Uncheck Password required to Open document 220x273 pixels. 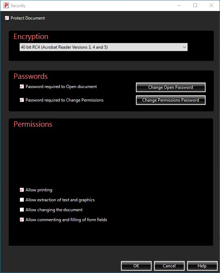(x=22, y=87)
